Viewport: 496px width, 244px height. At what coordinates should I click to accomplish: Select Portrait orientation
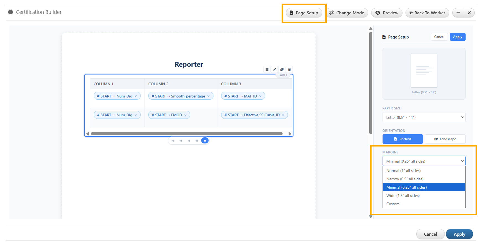[x=402, y=139]
